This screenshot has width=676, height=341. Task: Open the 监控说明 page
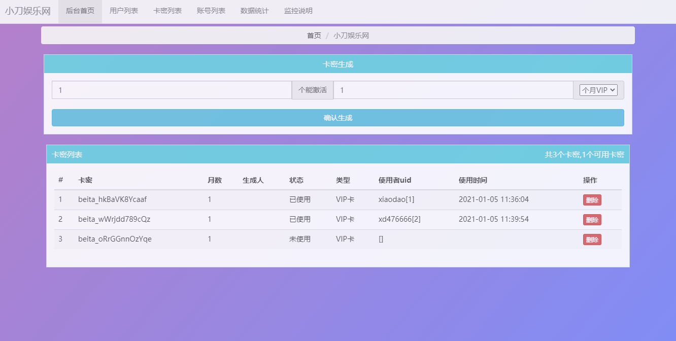[x=298, y=11]
